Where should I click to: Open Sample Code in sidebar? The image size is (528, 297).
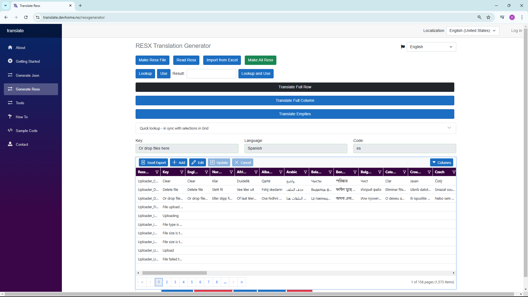click(31, 131)
